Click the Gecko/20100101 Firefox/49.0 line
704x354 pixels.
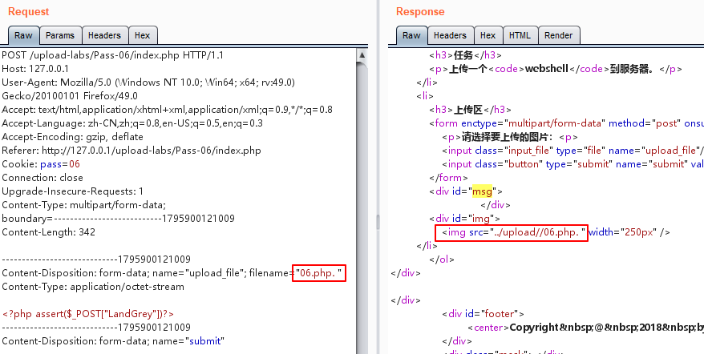tap(70, 96)
